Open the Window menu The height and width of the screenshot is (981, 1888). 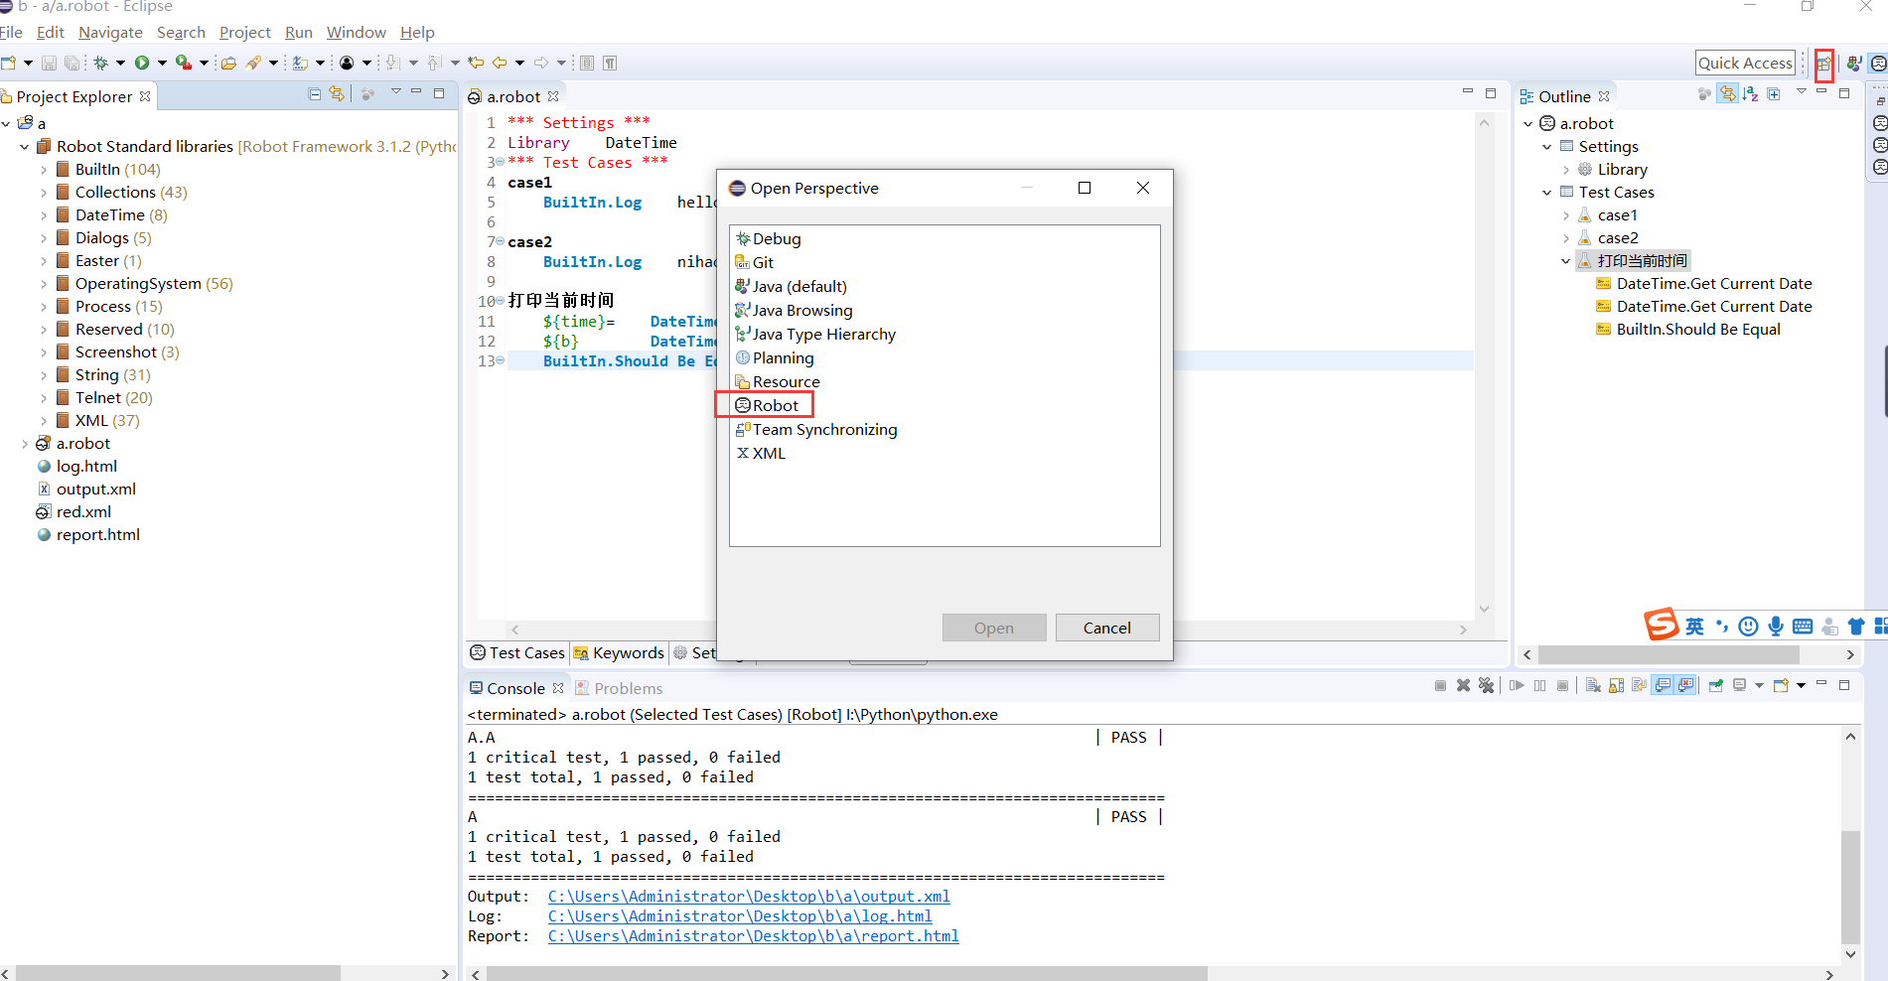356,33
